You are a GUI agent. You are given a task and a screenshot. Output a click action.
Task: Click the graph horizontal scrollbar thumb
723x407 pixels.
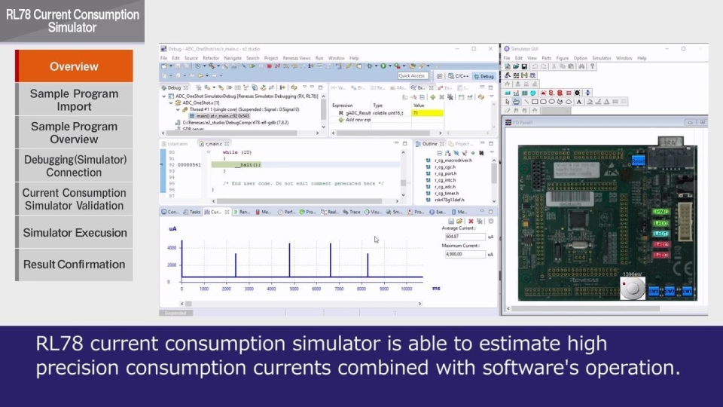[x=188, y=304]
